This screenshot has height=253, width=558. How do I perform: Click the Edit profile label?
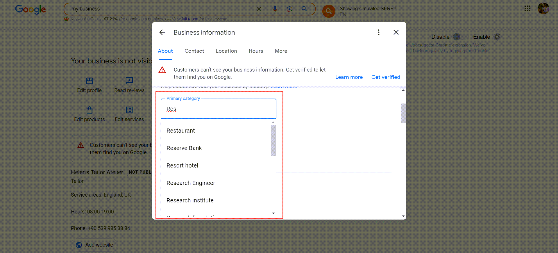[x=90, y=90]
